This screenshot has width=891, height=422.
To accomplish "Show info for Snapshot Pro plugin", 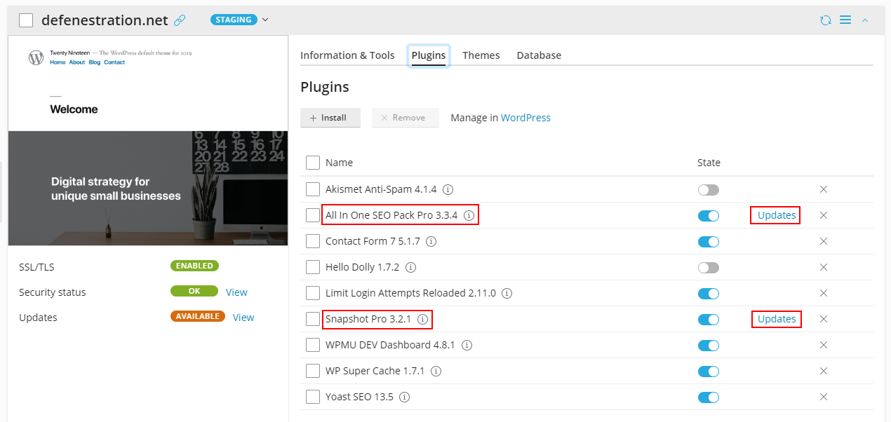I will click(422, 319).
